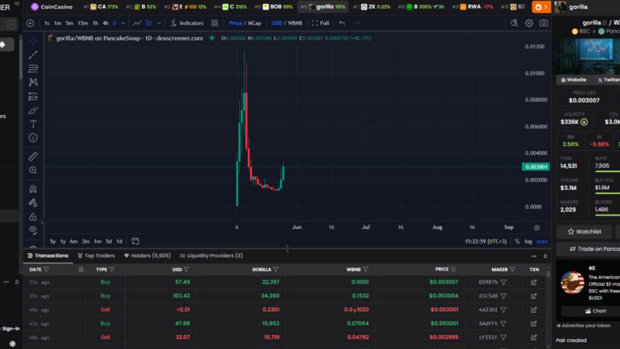
Task: Set chart interval to 1s
Action: click(47, 23)
